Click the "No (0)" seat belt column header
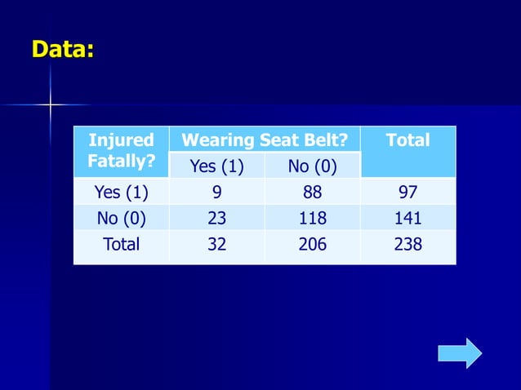Screen dimensions: 521x390 [x=312, y=166]
